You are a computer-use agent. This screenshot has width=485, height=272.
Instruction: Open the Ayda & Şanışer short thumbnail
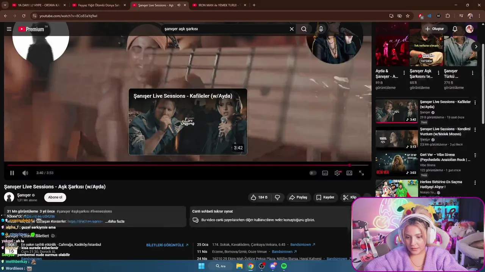(392, 45)
